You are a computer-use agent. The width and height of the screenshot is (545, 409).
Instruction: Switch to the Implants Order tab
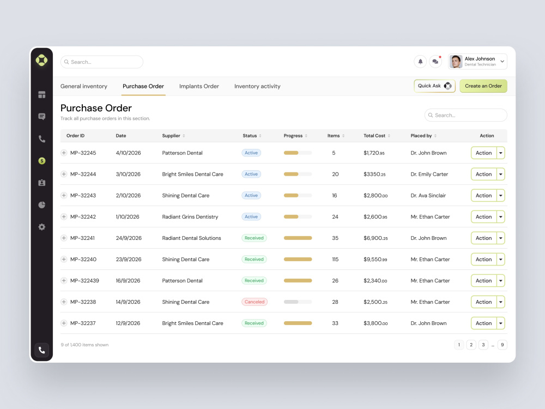(x=199, y=86)
